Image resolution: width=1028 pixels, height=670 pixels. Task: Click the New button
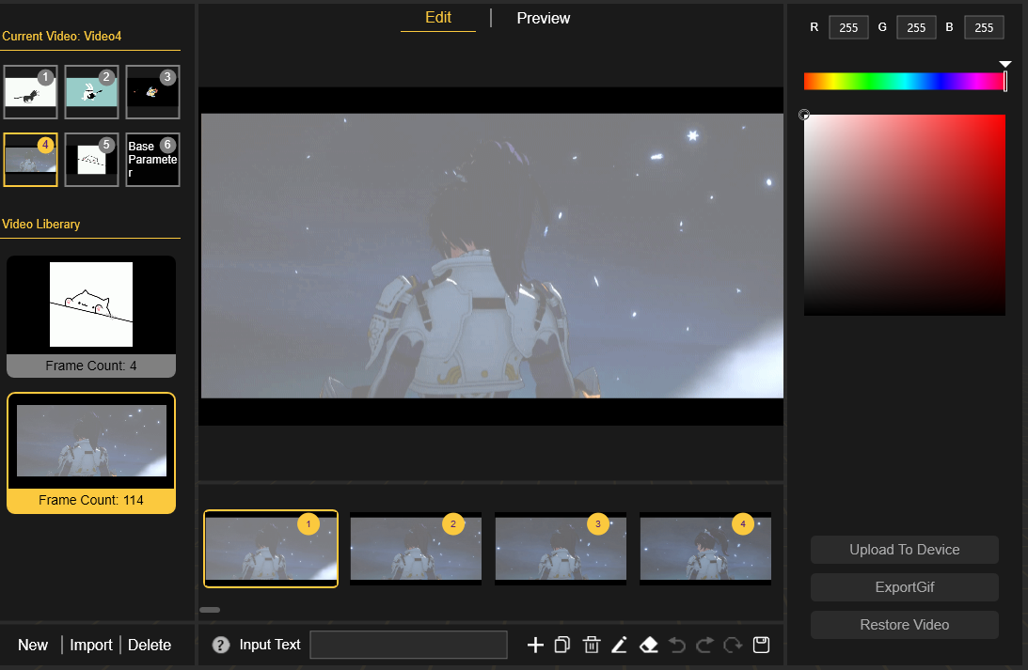coord(33,646)
